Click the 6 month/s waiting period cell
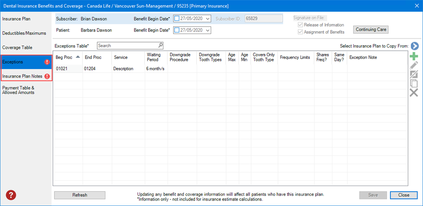 click(x=156, y=69)
